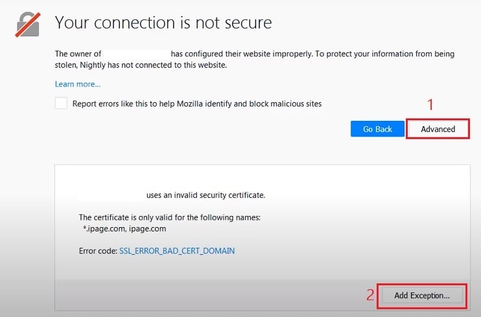Screen dimensions: 481x317
Task: Open the Learn more link
Action: pyautogui.click(x=78, y=84)
